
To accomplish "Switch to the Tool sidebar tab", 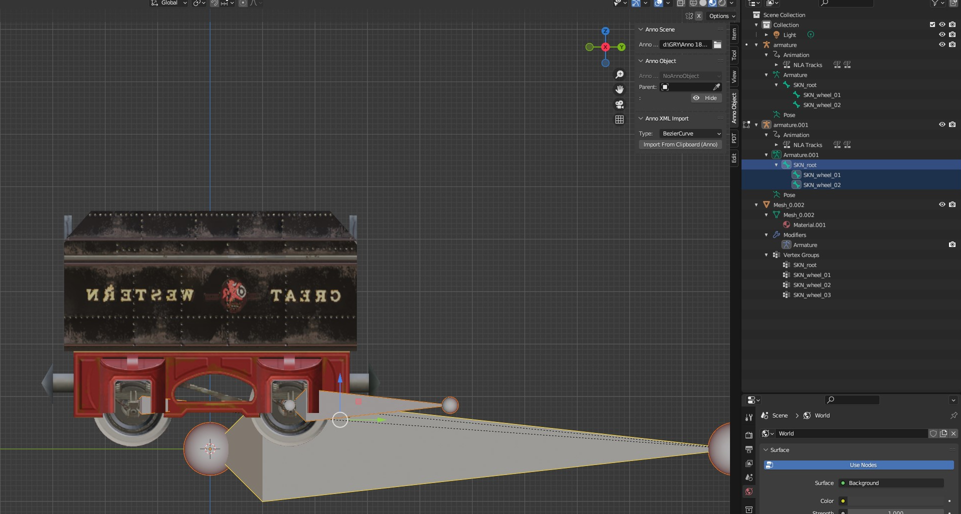I will [x=734, y=55].
